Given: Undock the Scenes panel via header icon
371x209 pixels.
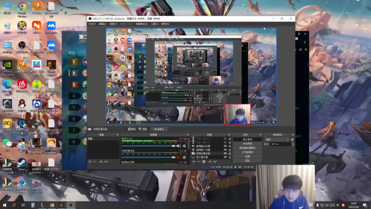Looking at the screenshot, I should pyautogui.click(x=118, y=135).
